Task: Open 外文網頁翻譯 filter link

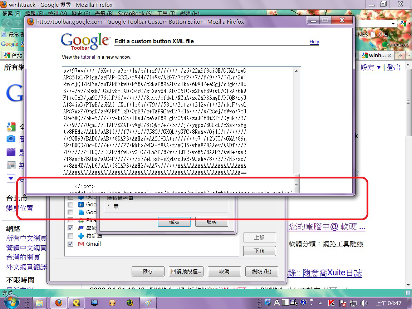Action: pyautogui.click(x=26, y=267)
